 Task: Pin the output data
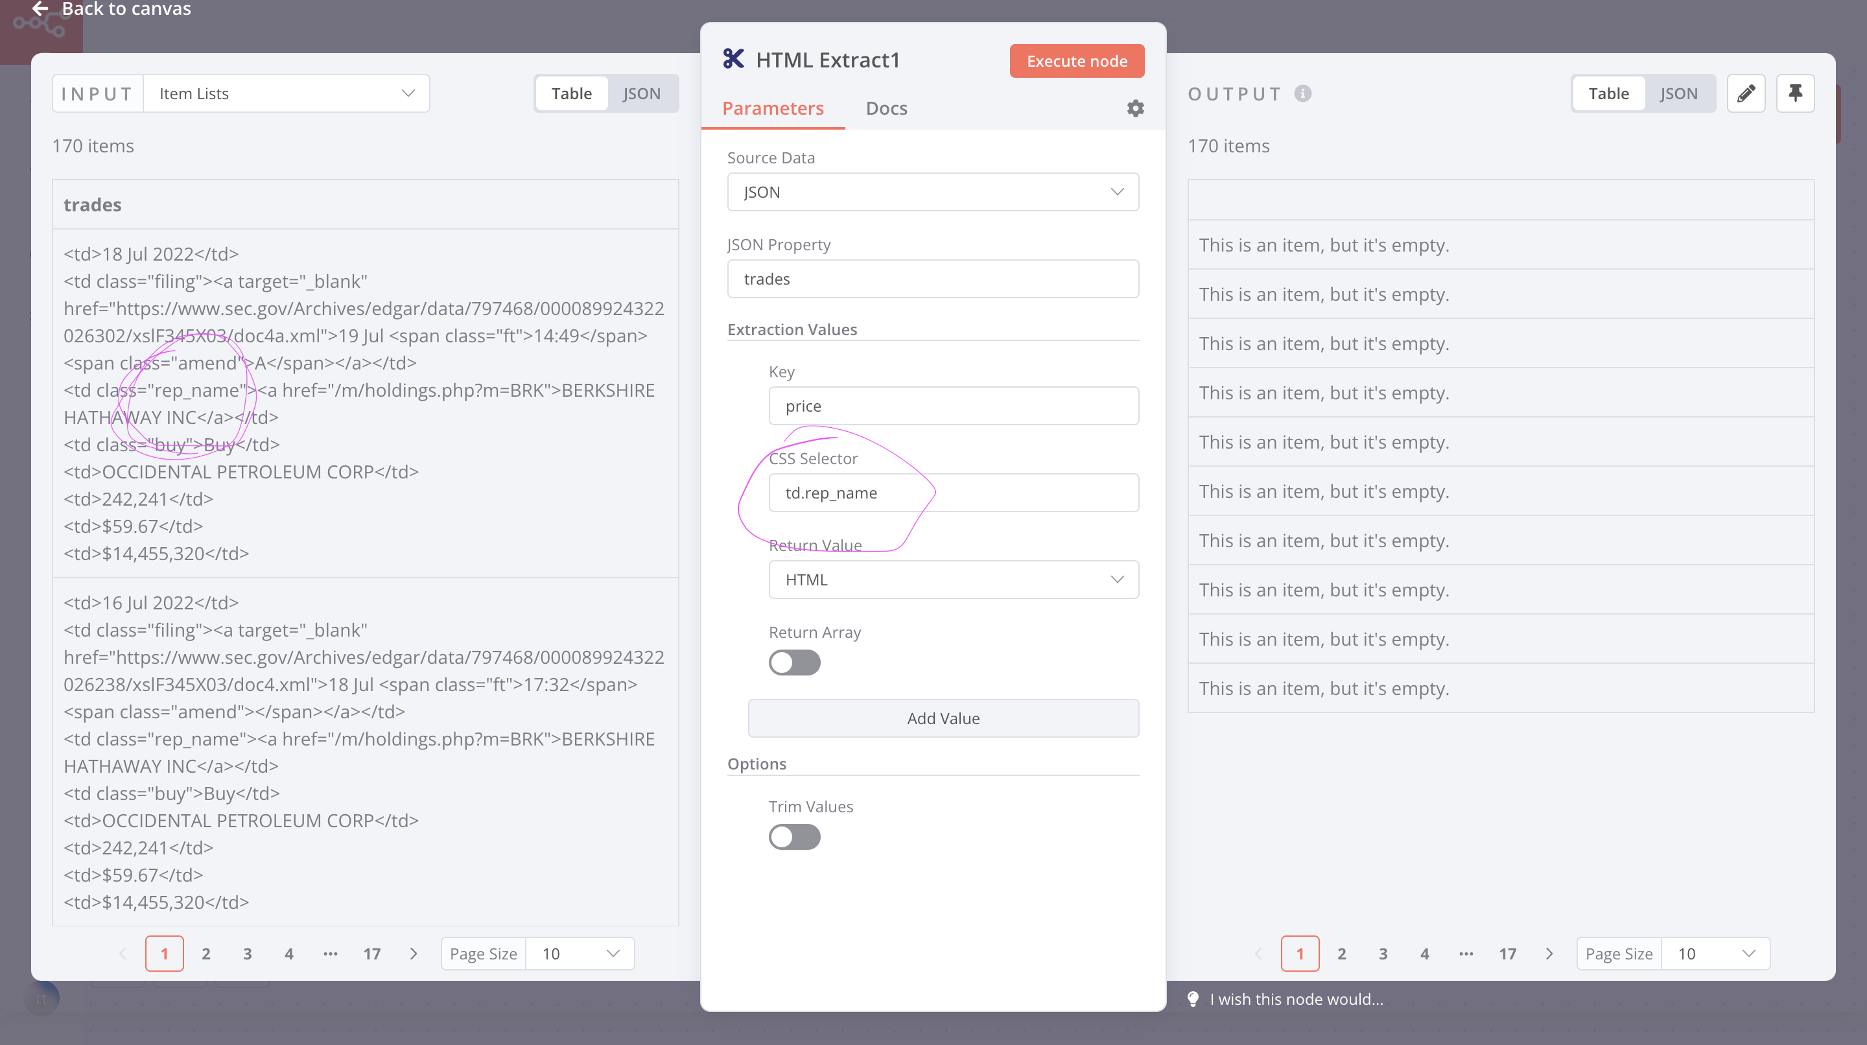coord(1794,93)
